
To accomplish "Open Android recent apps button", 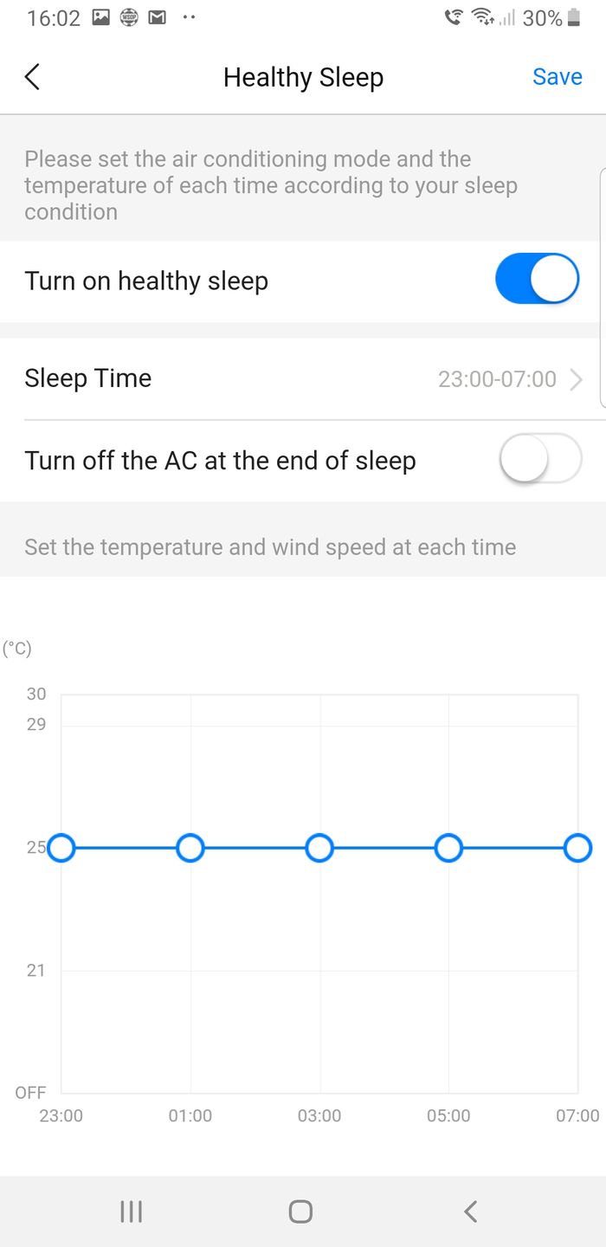I will point(131,1211).
